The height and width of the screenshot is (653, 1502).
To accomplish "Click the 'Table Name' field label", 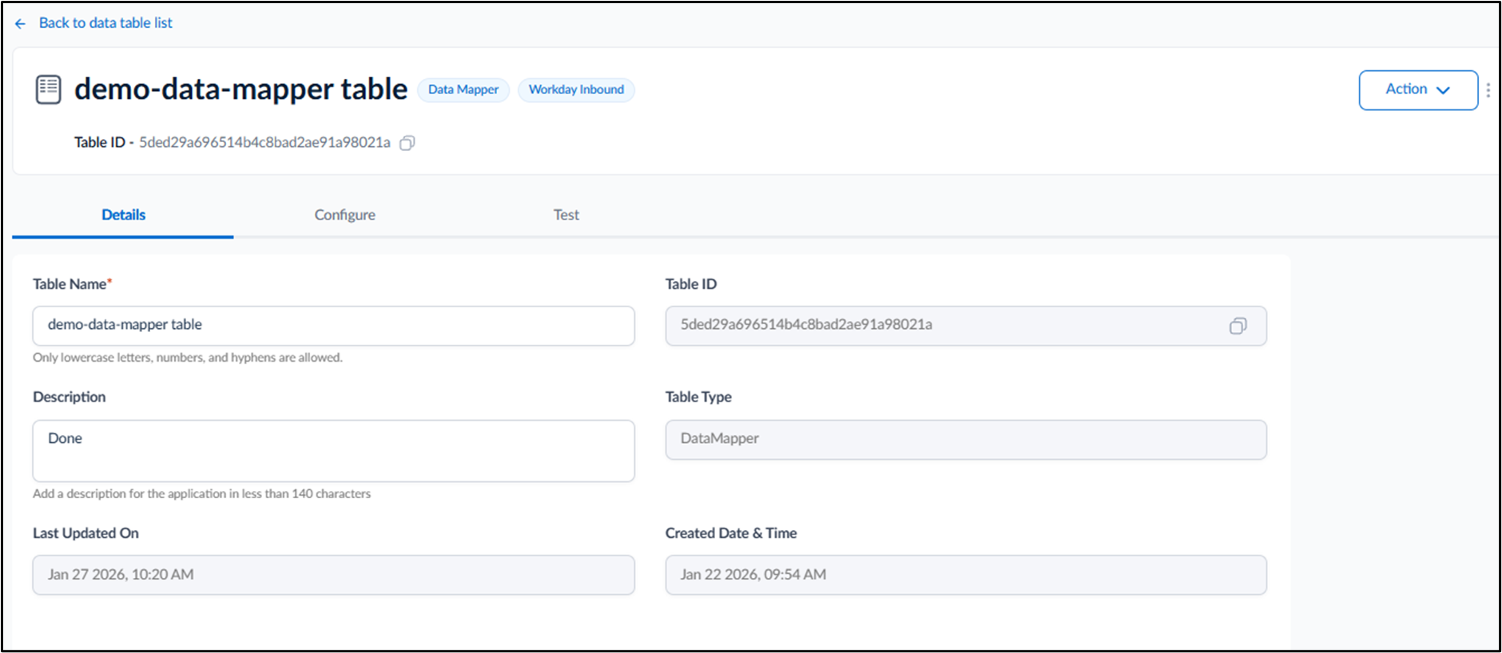I will pos(72,284).
